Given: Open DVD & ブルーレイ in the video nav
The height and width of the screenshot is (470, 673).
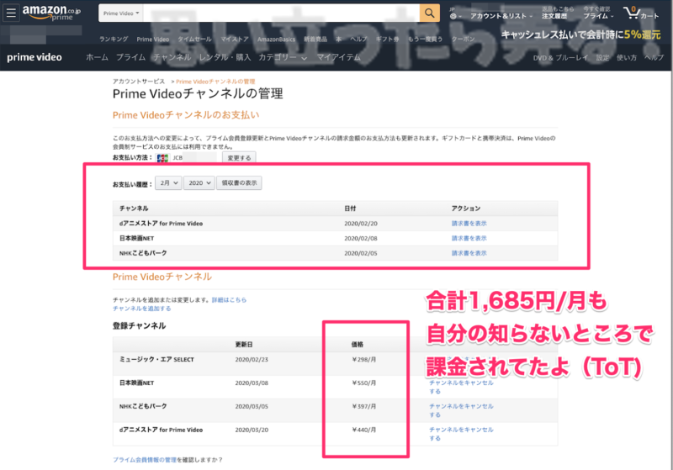Looking at the screenshot, I should tap(560, 58).
